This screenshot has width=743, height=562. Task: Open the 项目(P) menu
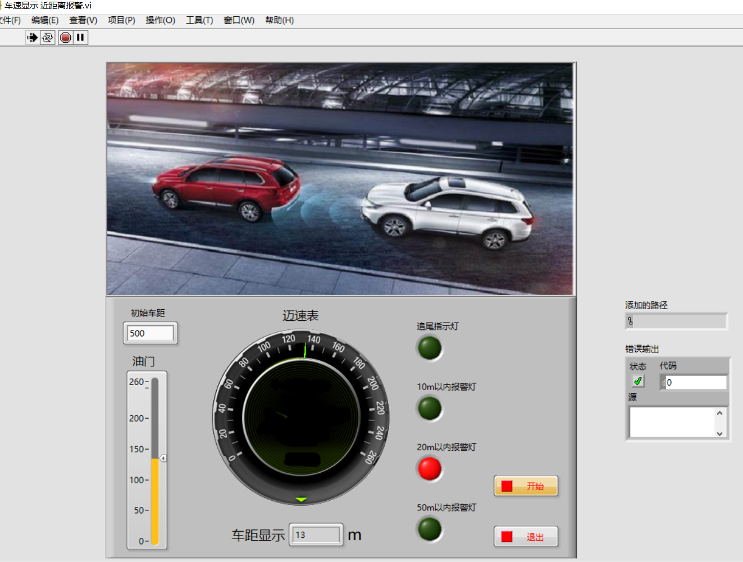pyautogui.click(x=121, y=20)
